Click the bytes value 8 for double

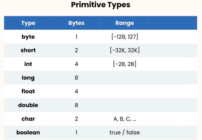[77, 105]
